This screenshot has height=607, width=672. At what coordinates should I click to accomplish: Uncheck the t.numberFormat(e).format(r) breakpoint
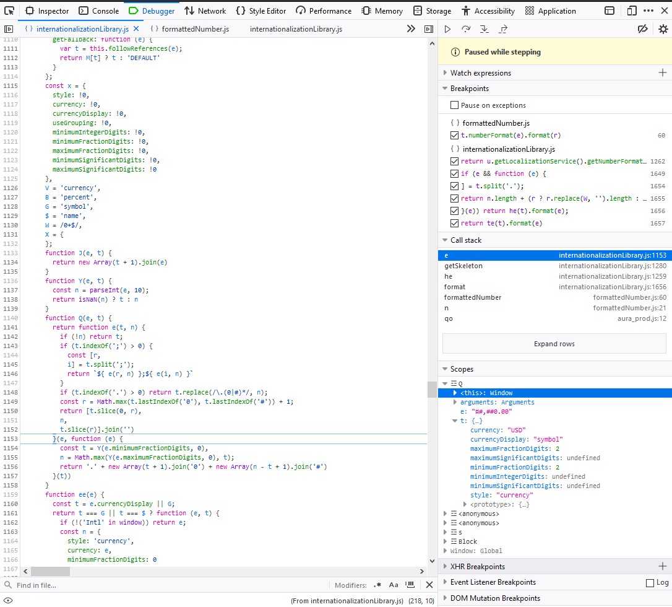point(455,135)
